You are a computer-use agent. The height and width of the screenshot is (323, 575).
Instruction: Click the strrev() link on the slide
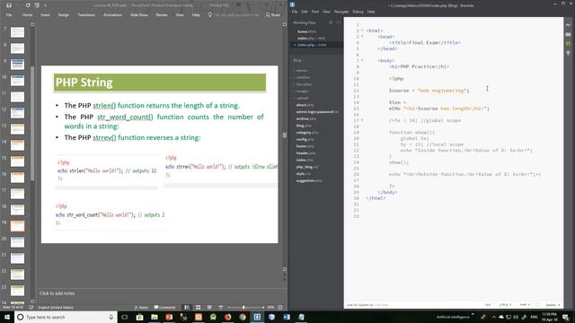(x=104, y=137)
